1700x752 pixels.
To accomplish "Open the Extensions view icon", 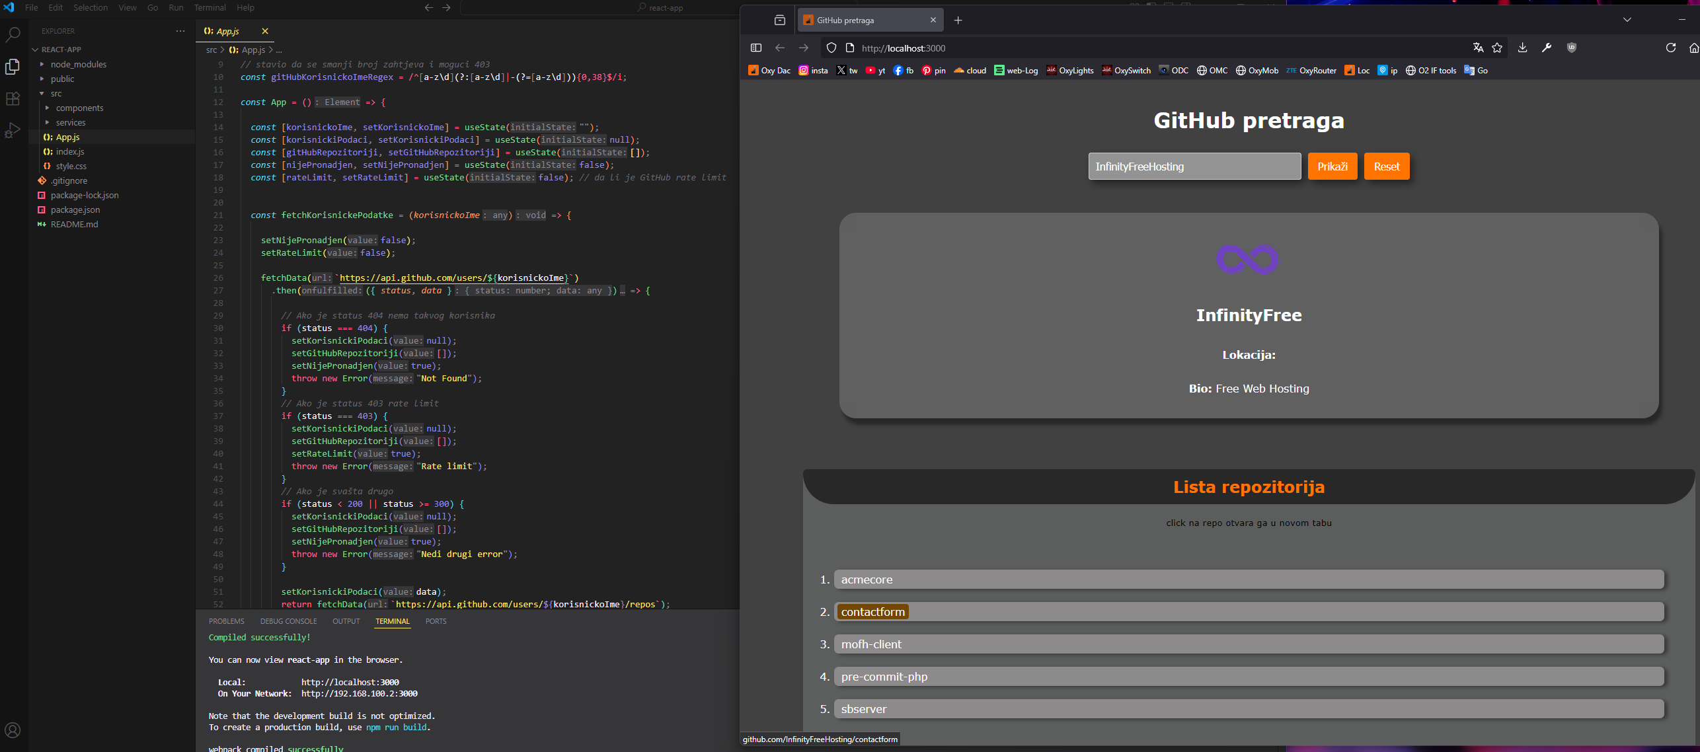I will (13, 98).
